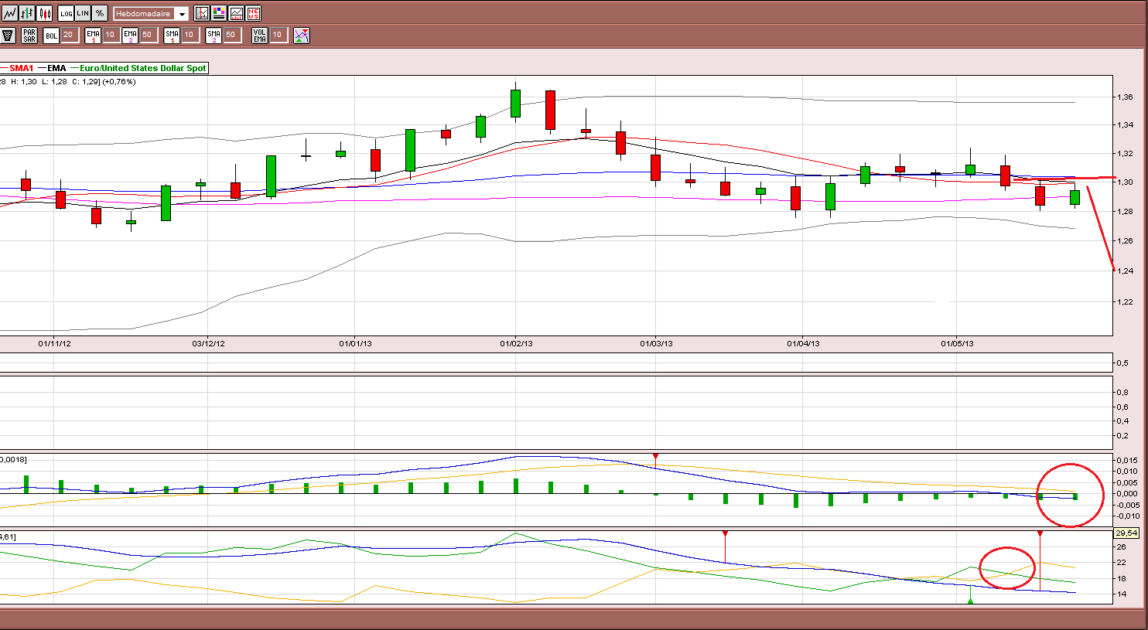This screenshot has height=630, width=1148.
Task: Click the 1,22 price axis label
Action: pos(1124,301)
